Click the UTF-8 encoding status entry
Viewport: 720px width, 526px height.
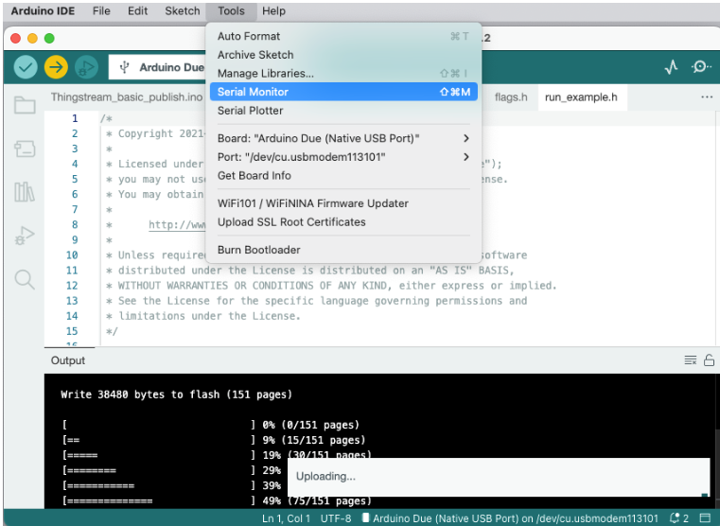tap(336, 518)
